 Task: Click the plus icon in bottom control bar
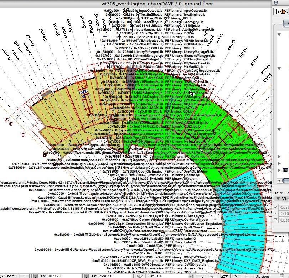coord(212,276)
